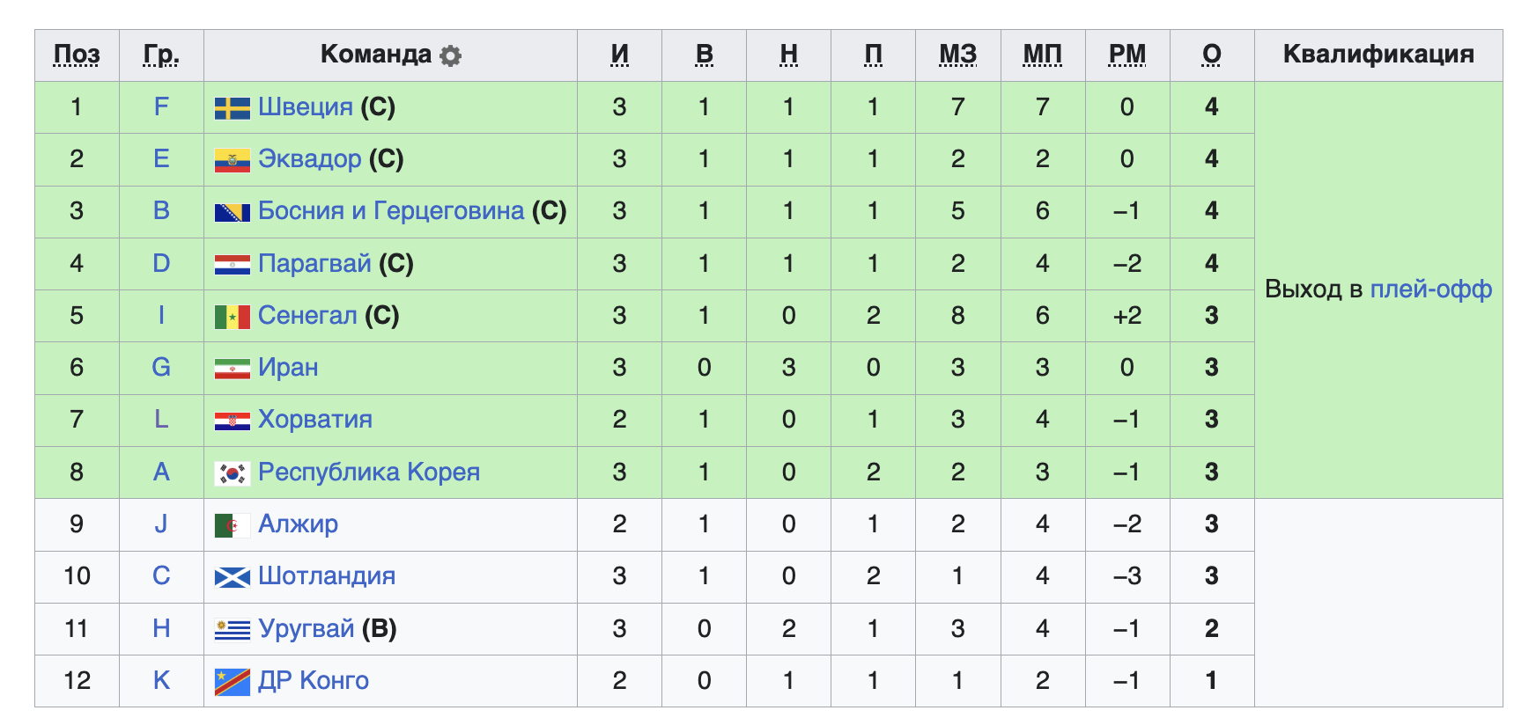Click the Поз column header abbreviation
Image resolution: width=1529 pixels, height=725 pixels.
(x=77, y=54)
